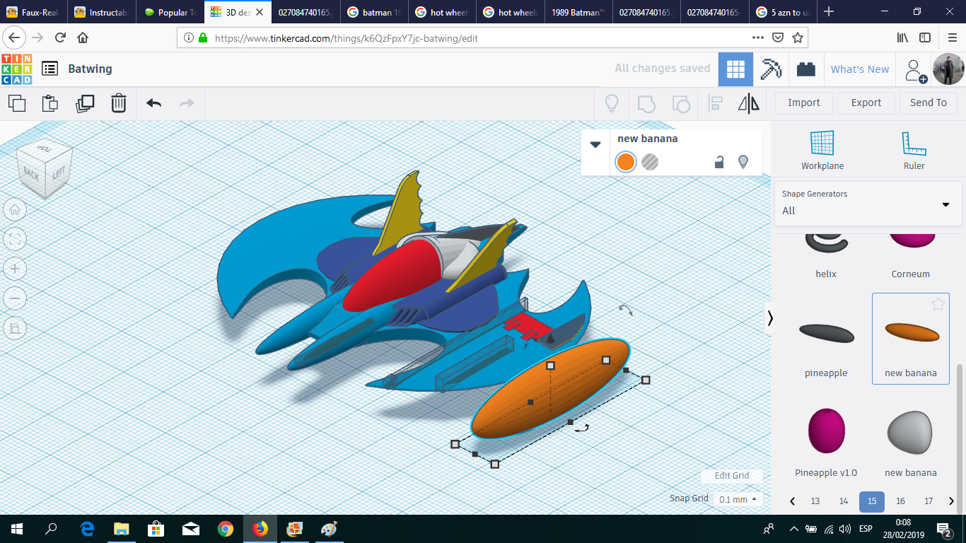Click the Group shapes icon

646,103
